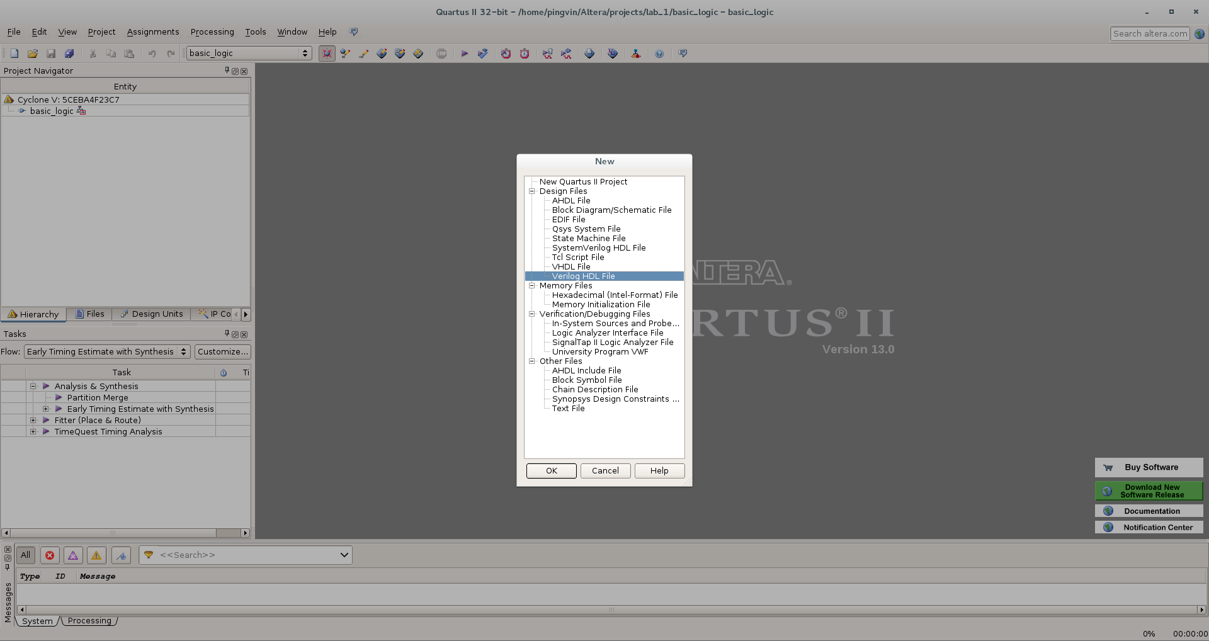This screenshot has width=1209, height=641.
Task: Click the globe icon beside Search altera.com
Action: click(x=1200, y=34)
